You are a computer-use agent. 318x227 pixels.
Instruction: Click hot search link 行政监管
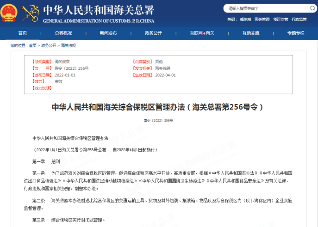[299, 19]
